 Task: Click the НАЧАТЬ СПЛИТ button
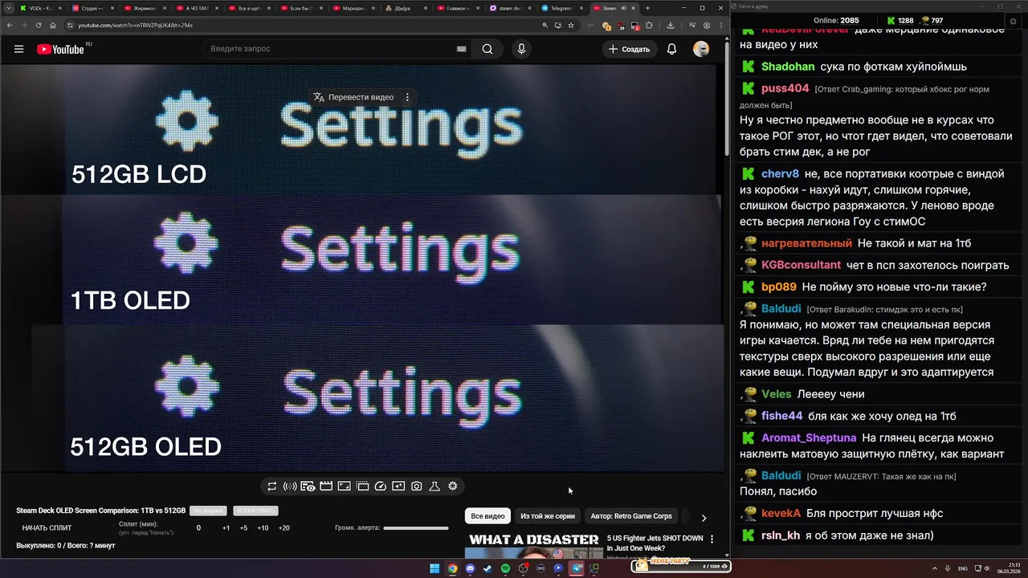pos(47,528)
